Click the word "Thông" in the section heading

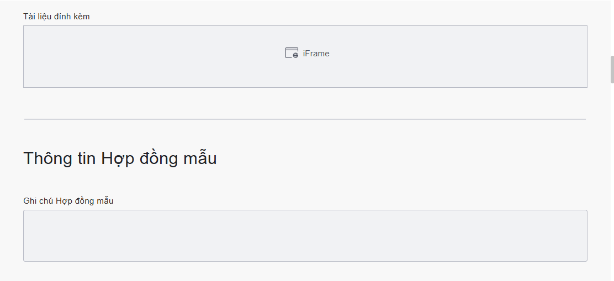(x=48, y=158)
